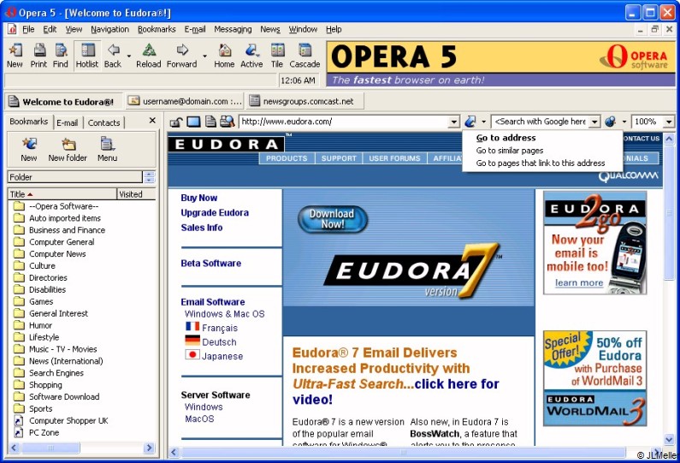Toggle the Hotlist panel button
This screenshot has width=680, height=463.
click(x=87, y=56)
